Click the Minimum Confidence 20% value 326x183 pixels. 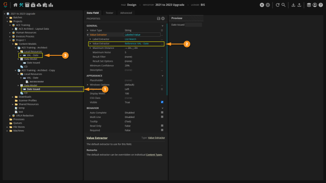click(127, 65)
